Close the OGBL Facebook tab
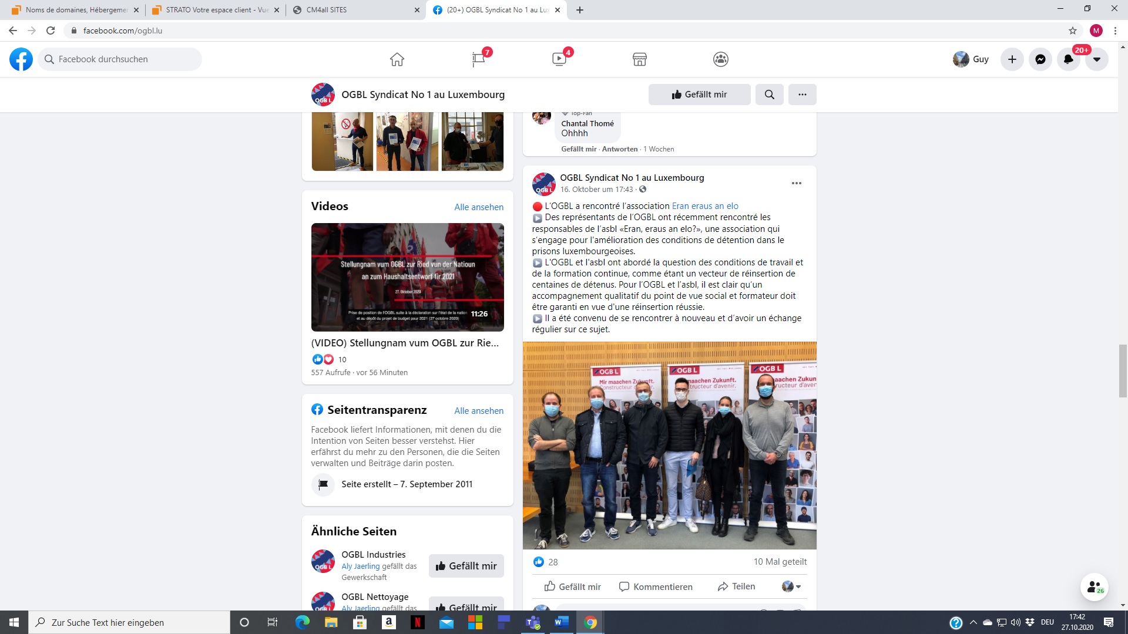 point(558,10)
